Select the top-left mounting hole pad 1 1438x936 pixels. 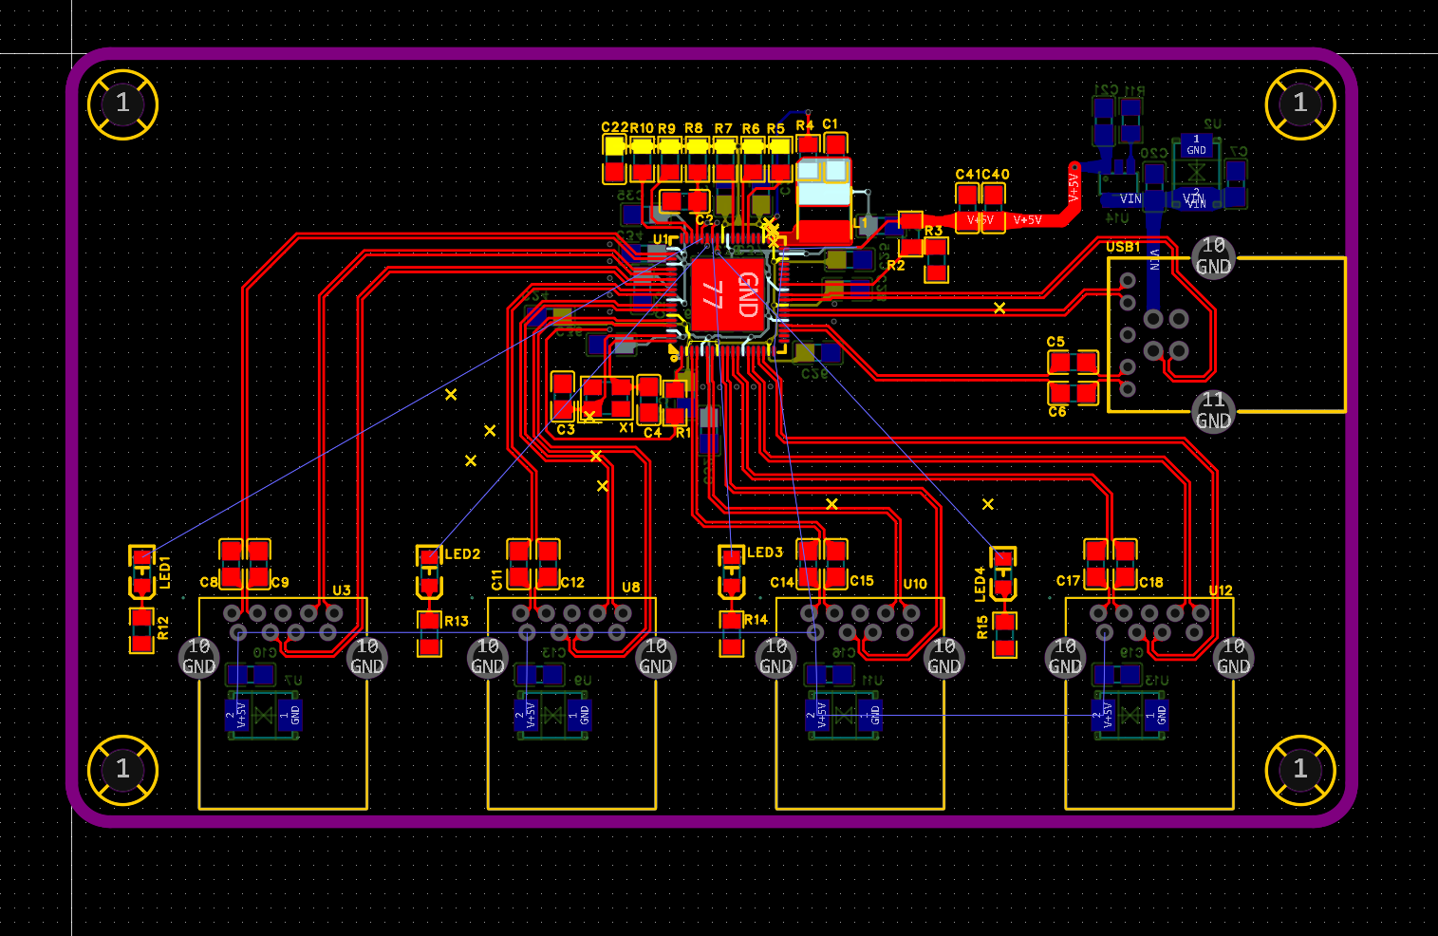(122, 103)
